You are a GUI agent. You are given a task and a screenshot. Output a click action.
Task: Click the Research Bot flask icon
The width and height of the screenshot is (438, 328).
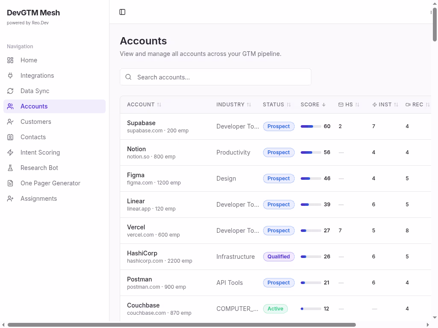point(10,168)
